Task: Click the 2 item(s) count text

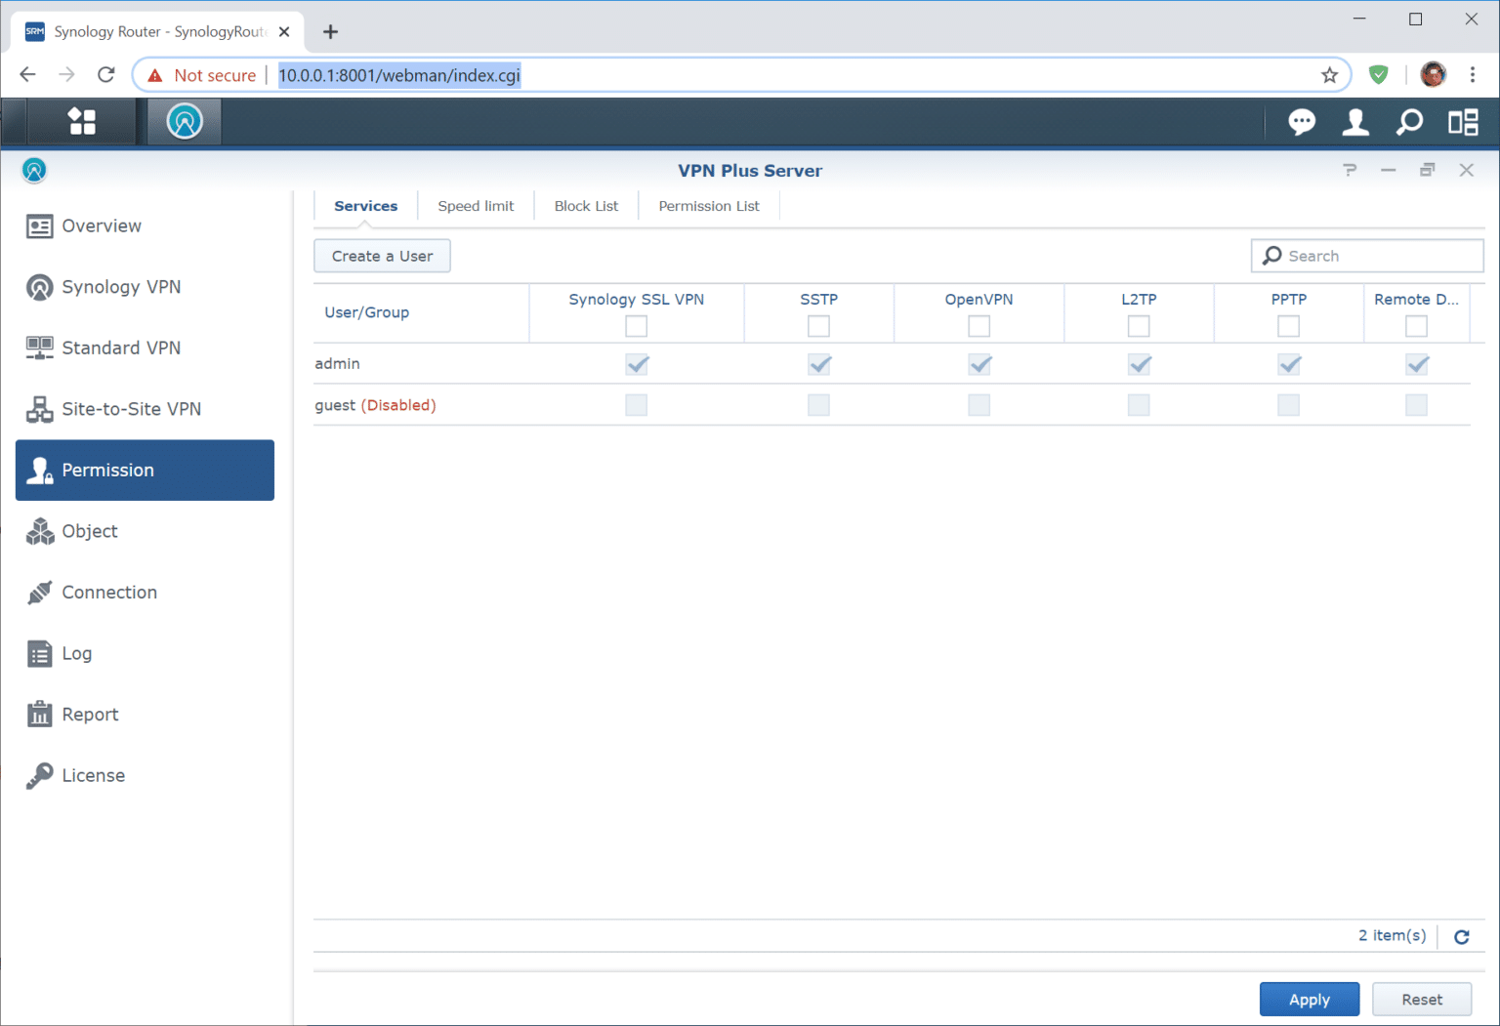Action: click(1392, 936)
